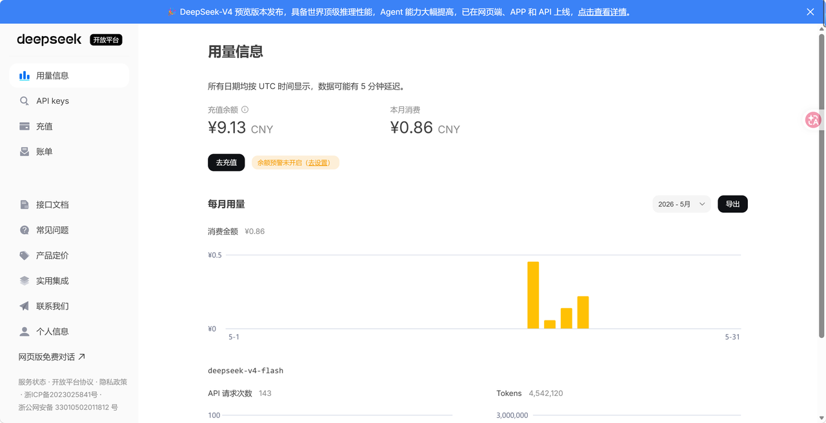Click the ¥0.86 CNY monthly spend value
The width and height of the screenshot is (826, 423).
[425, 128]
